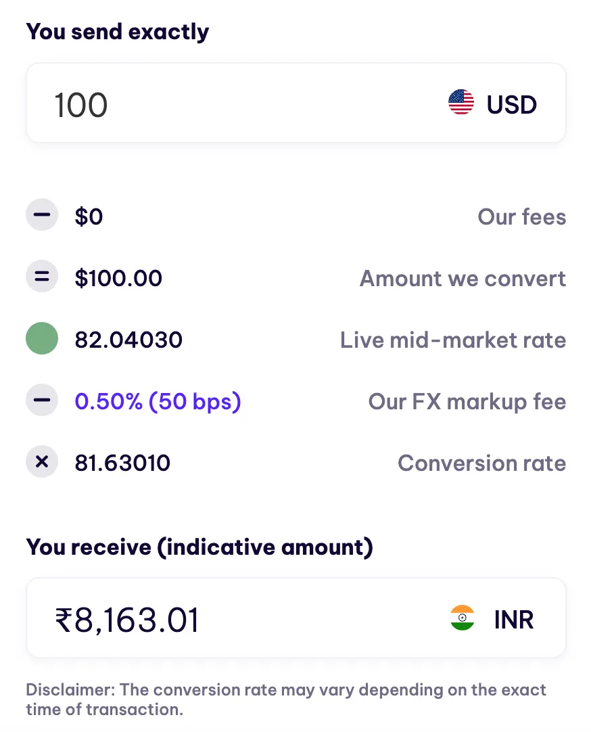This screenshot has height=732, width=591.
Task: Click the Our FX markup fee label
Action: [x=467, y=401]
